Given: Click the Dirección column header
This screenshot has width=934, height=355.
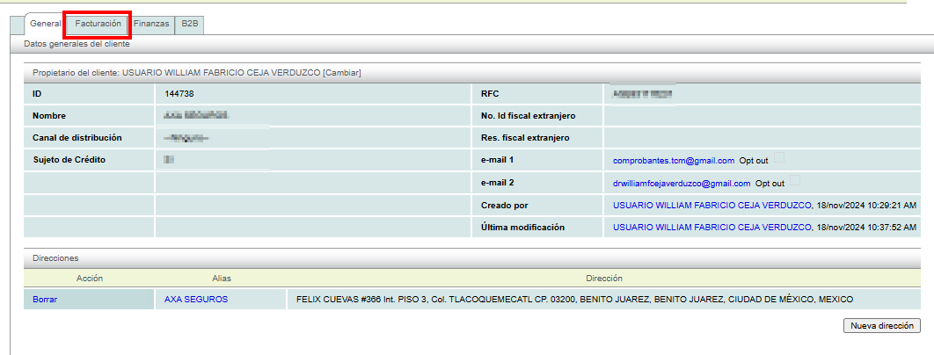Looking at the screenshot, I should click(x=603, y=278).
